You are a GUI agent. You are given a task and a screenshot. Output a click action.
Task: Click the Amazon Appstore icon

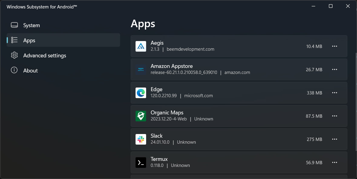click(141, 69)
